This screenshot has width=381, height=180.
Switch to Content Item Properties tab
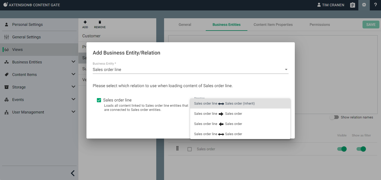pos(273,25)
